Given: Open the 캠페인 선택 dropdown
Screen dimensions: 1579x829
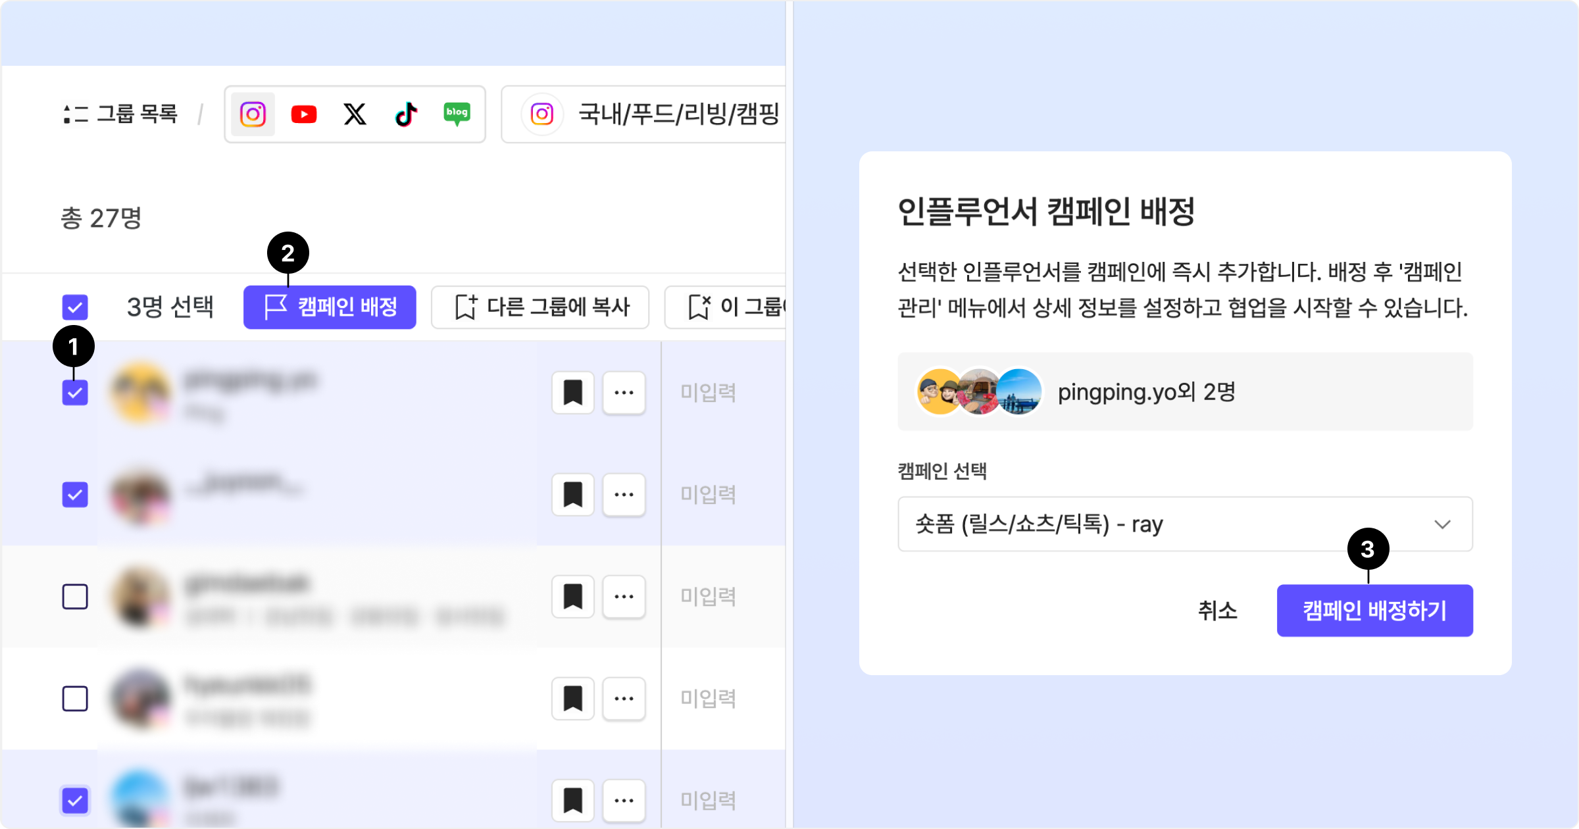Looking at the screenshot, I should [x=1171, y=524].
